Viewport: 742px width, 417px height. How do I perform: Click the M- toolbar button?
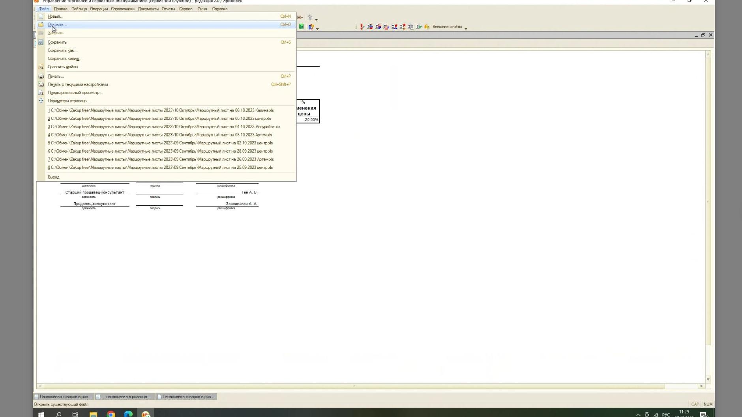coord(300,17)
